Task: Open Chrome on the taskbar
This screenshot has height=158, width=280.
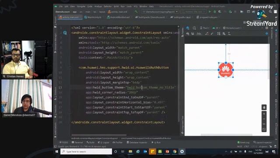Action: (x=175, y=151)
